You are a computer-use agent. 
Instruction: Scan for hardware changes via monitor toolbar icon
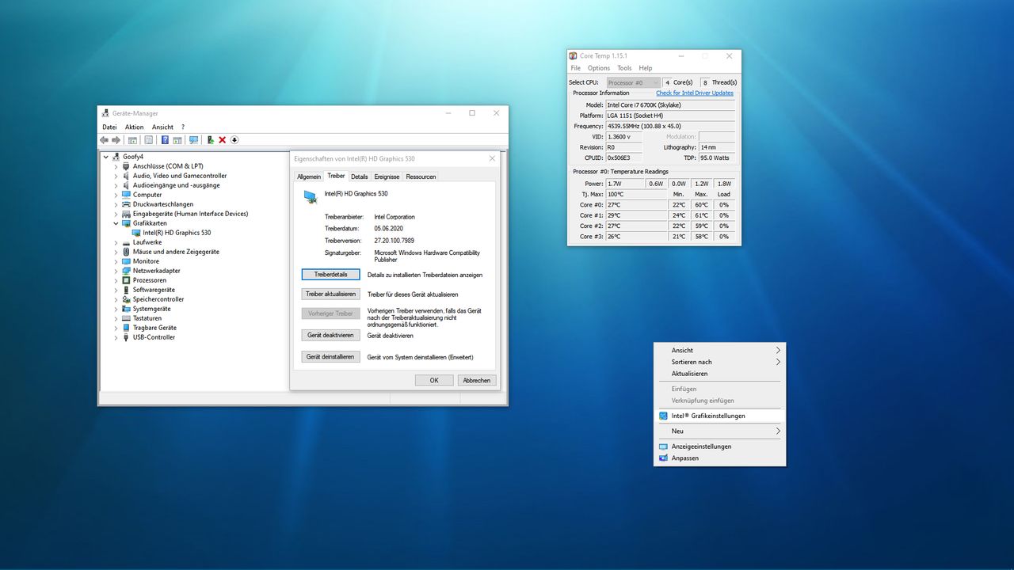pyautogui.click(x=193, y=140)
